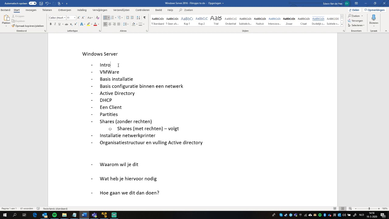The height and width of the screenshot is (219, 389).
Task: Align text to the right
Action: pyautogui.click(x=114, y=24)
